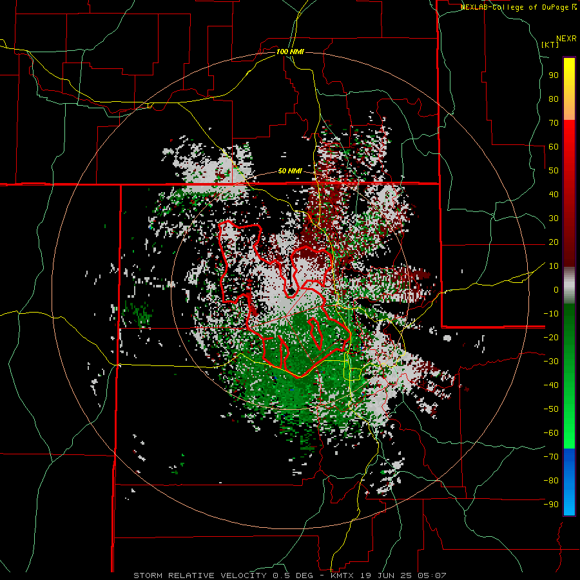Click the -90 value on velocity scale
This screenshot has height=580, width=580.
tap(551, 505)
